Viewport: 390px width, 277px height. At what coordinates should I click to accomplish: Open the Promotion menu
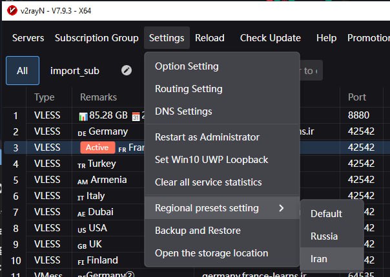(x=369, y=38)
